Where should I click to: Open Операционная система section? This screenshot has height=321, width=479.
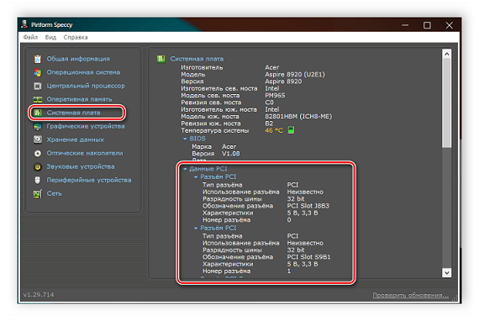[83, 72]
